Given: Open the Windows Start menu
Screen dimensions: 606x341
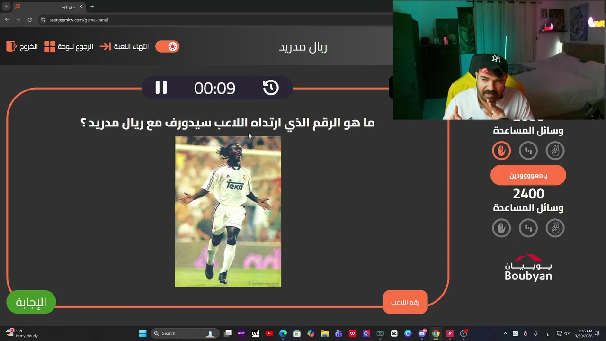Looking at the screenshot, I should (143, 333).
